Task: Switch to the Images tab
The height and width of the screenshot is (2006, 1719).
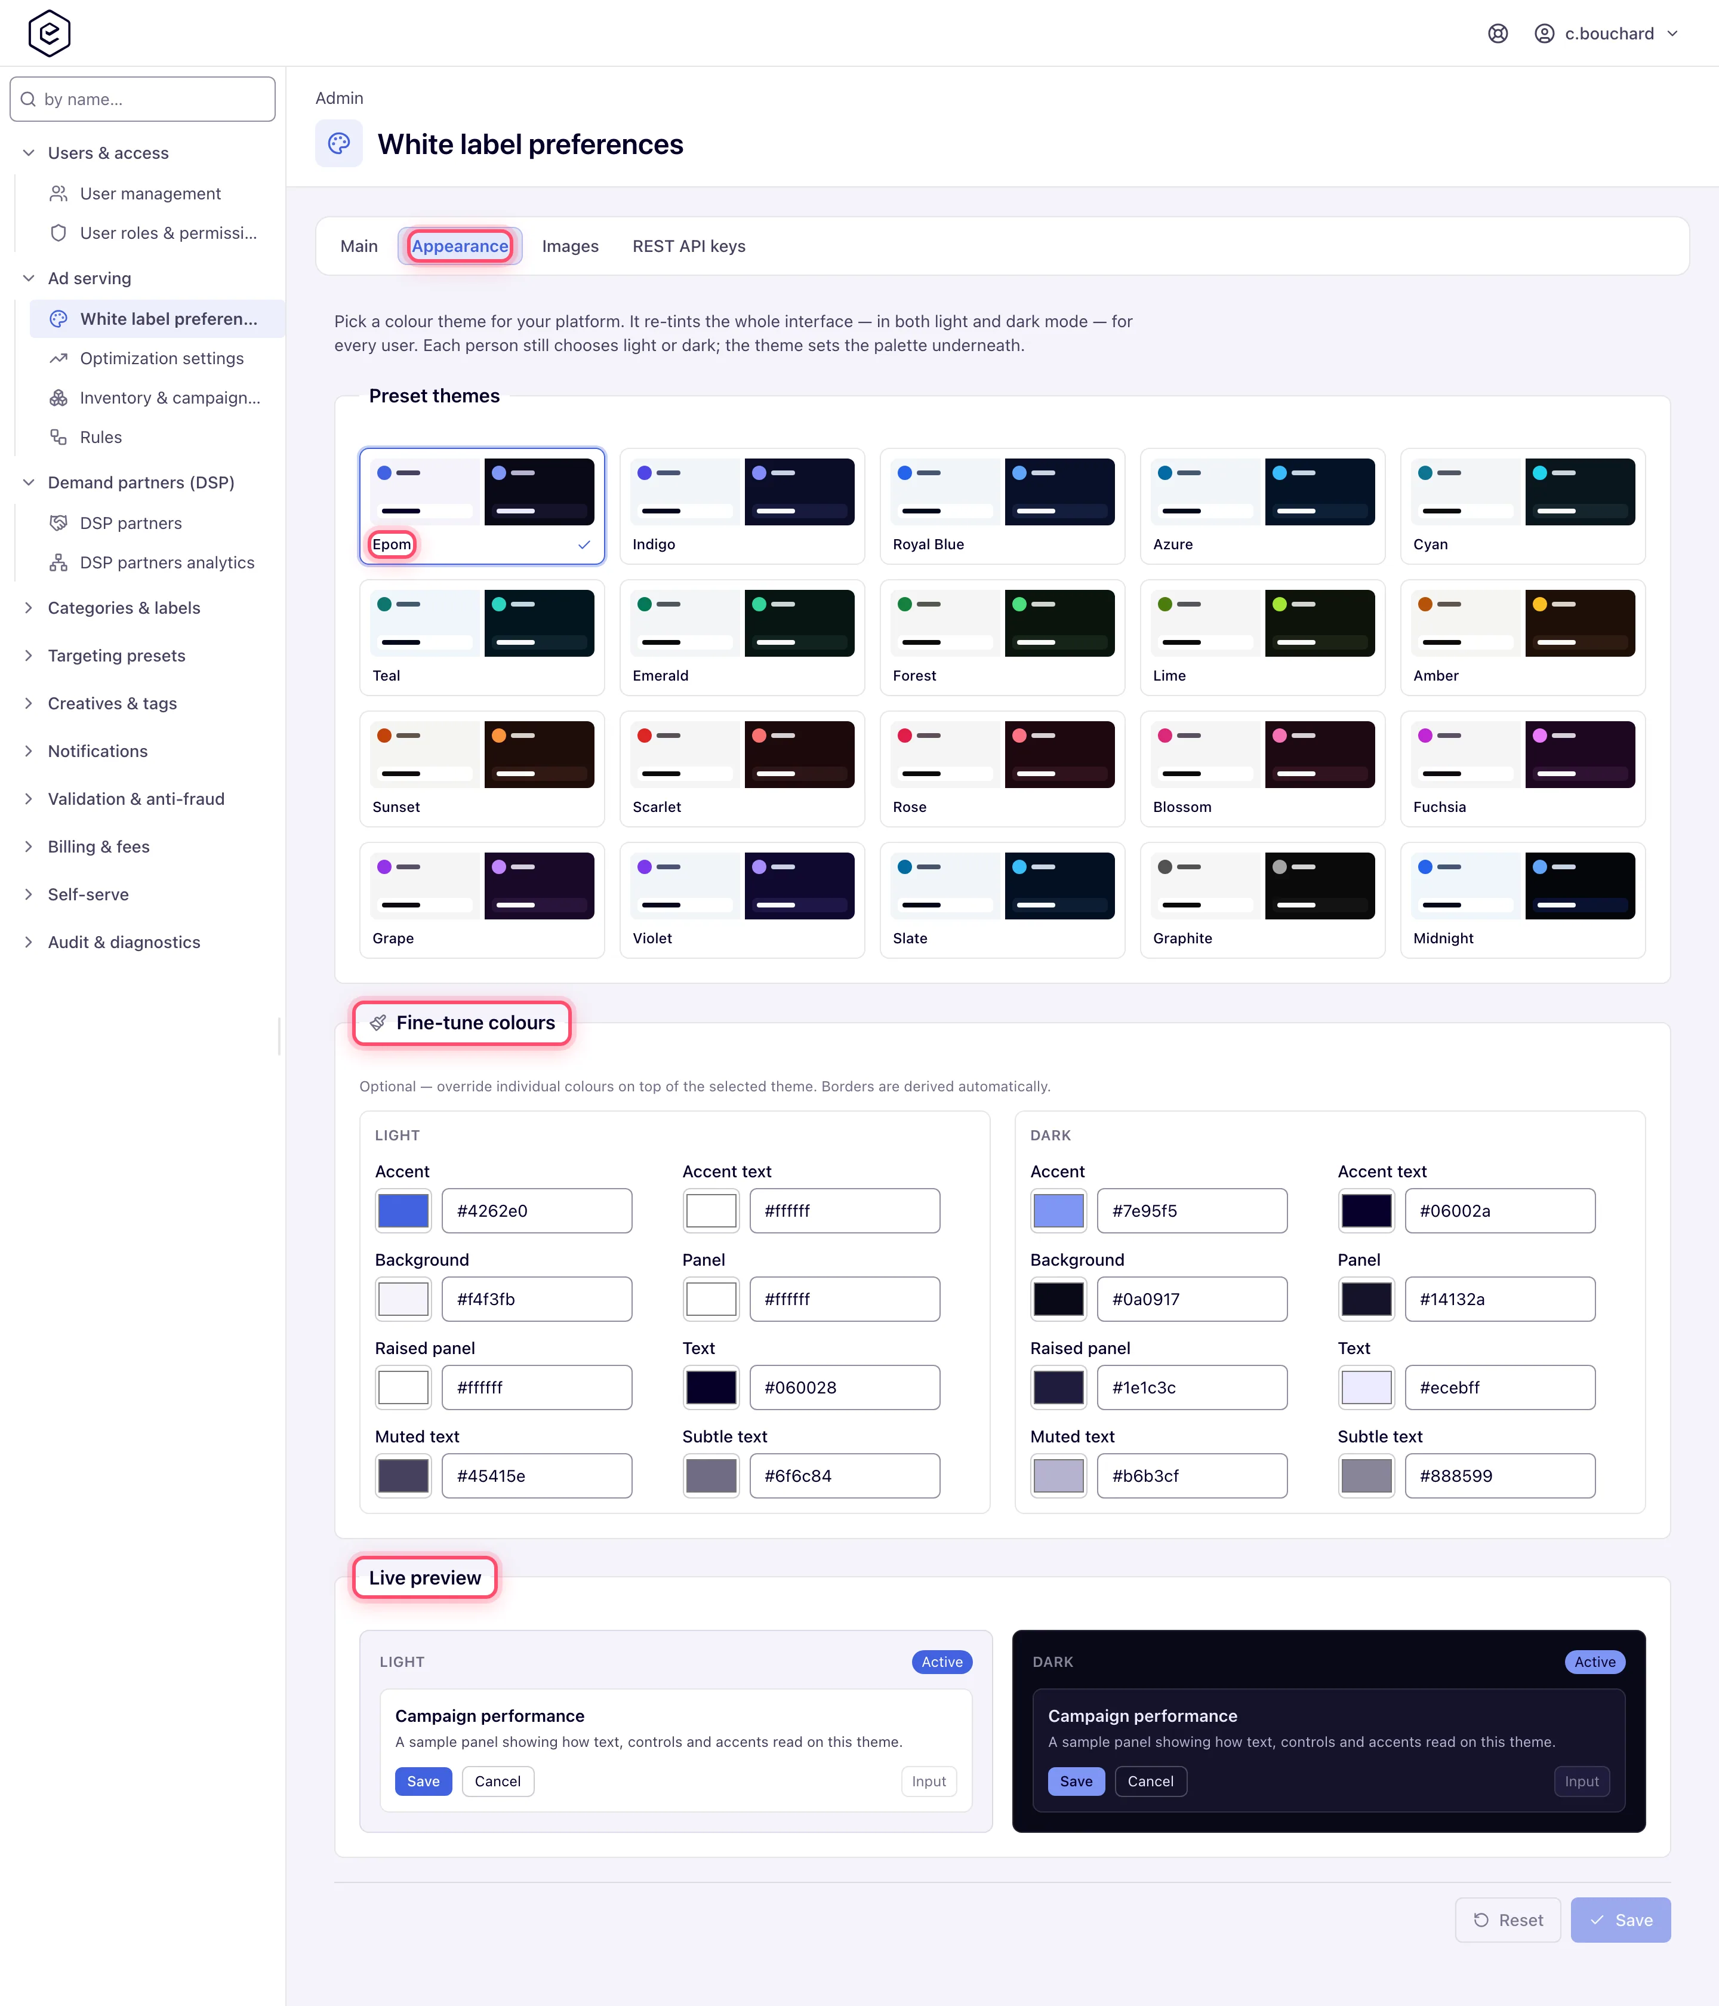Action: pos(570,246)
